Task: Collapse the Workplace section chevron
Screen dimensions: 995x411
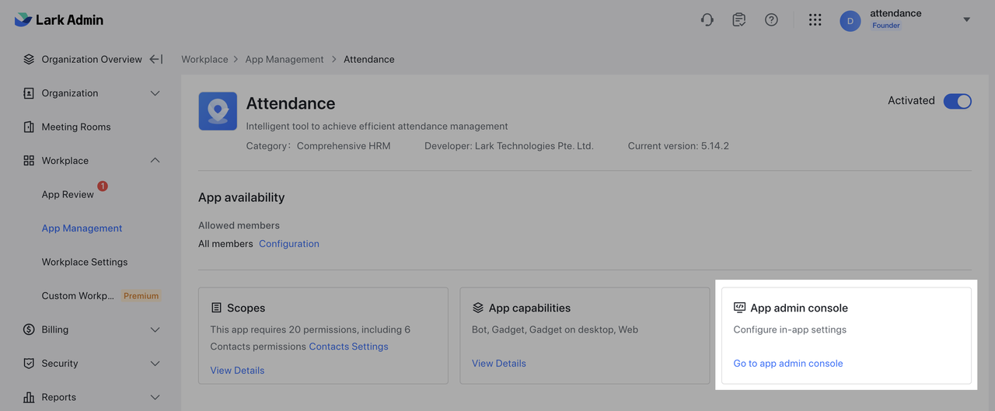Action: tap(155, 161)
